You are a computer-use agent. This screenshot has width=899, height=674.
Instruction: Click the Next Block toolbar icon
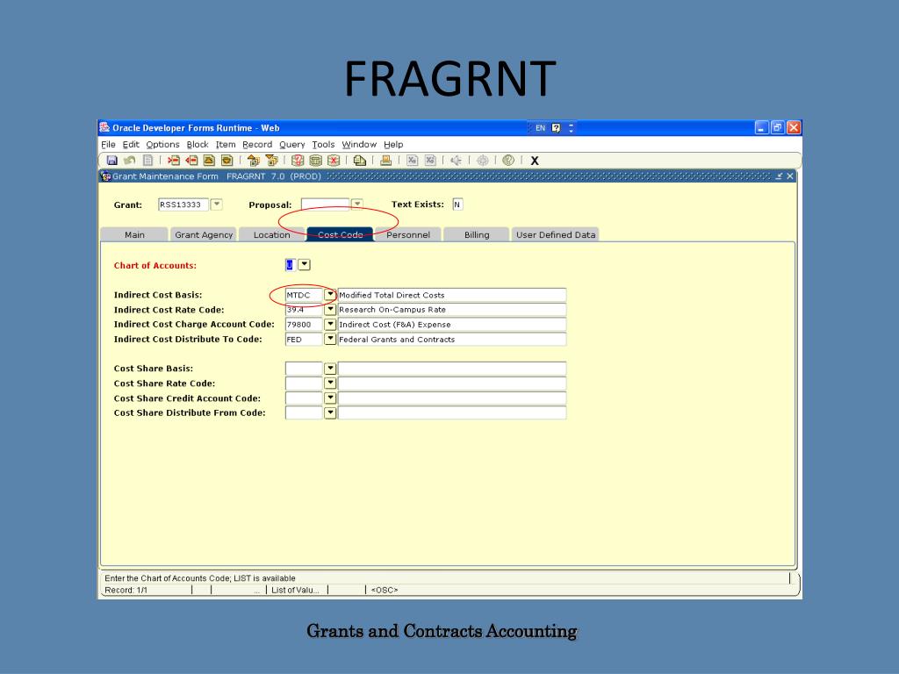point(271,161)
